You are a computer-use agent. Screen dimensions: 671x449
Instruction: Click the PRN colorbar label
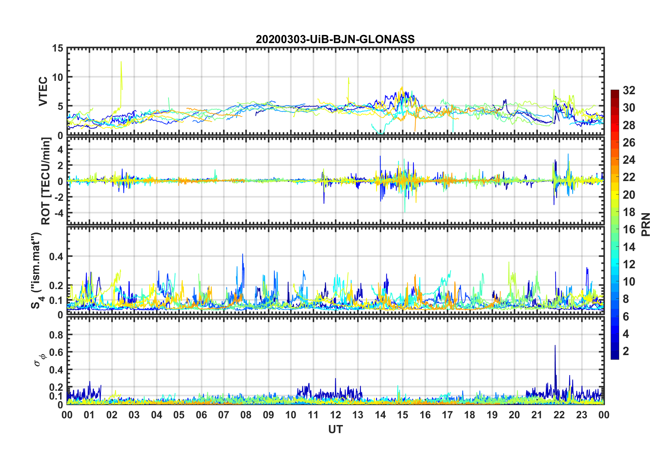click(646, 224)
